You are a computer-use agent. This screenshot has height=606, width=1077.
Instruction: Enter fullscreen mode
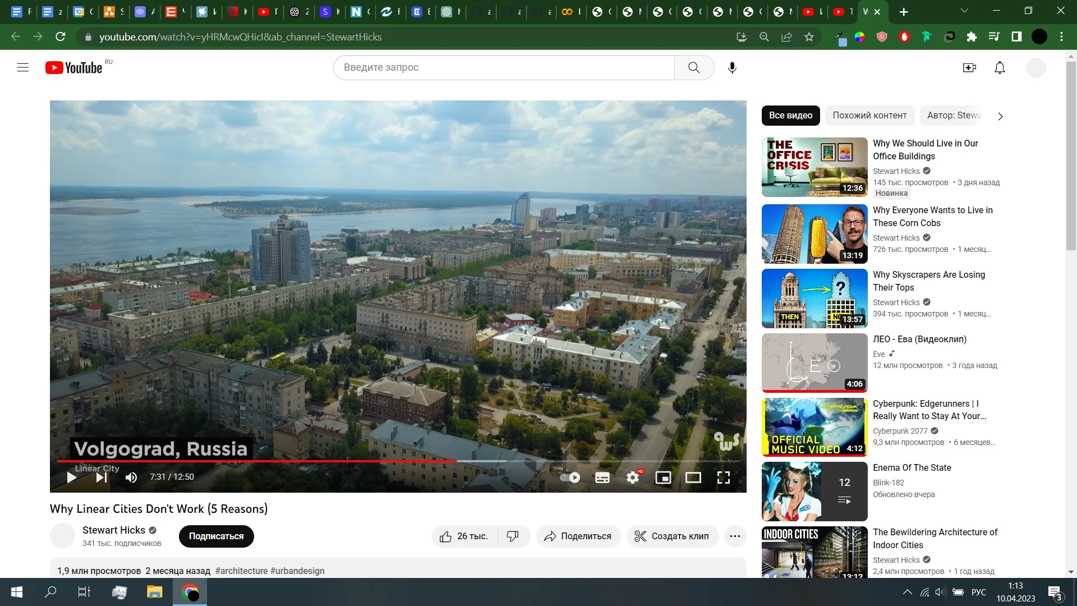pyautogui.click(x=724, y=478)
